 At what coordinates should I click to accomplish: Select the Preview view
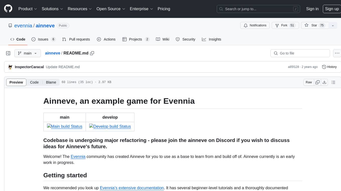click(x=16, y=82)
